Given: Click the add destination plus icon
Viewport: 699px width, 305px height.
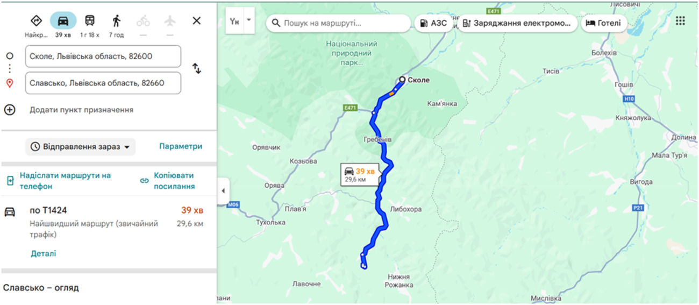Looking at the screenshot, I should pyautogui.click(x=10, y=110).
